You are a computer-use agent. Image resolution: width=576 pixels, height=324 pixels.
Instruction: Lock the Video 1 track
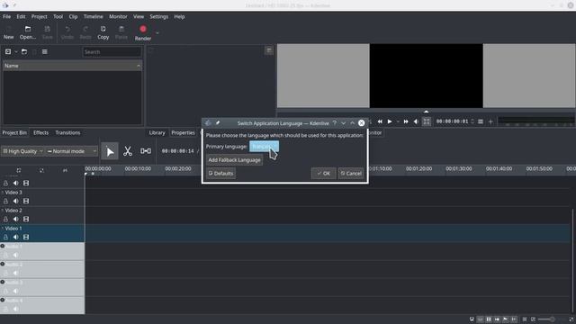pyautogui.click(x=5, y=238)
